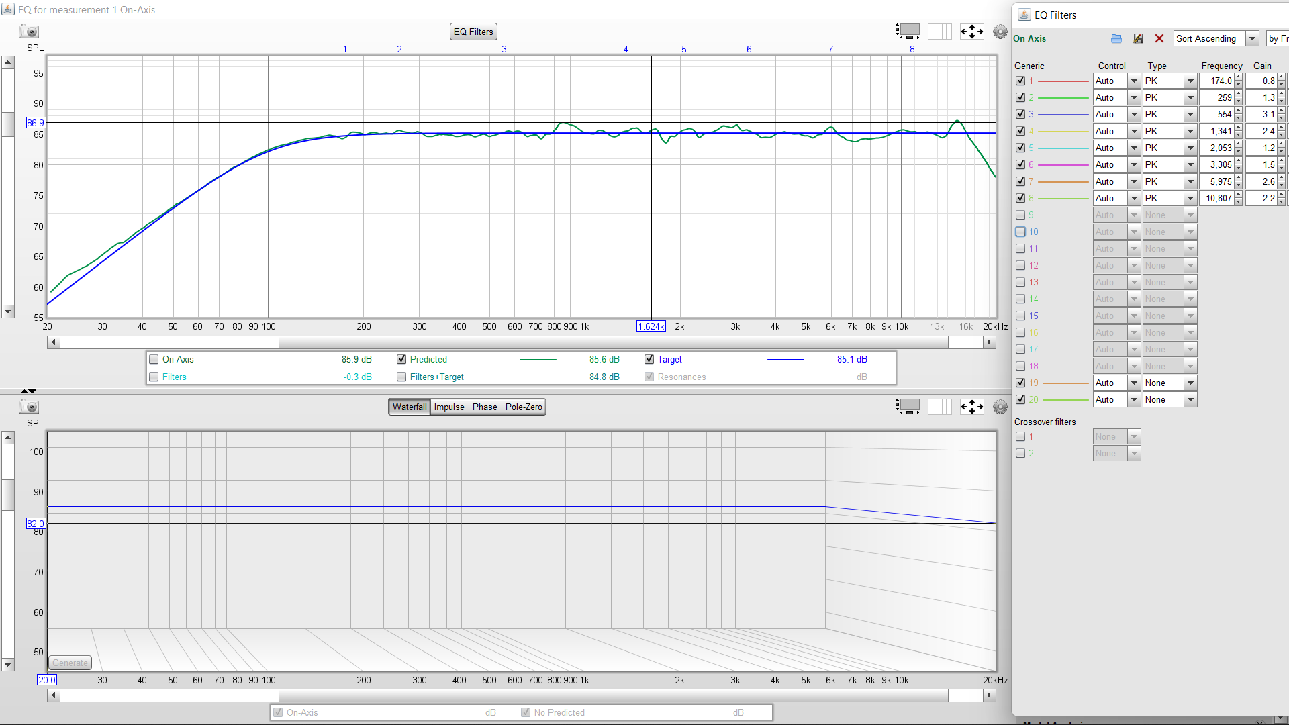Capture upper graph image with camera icon
1289x725 pixels.
coord(29,32)
